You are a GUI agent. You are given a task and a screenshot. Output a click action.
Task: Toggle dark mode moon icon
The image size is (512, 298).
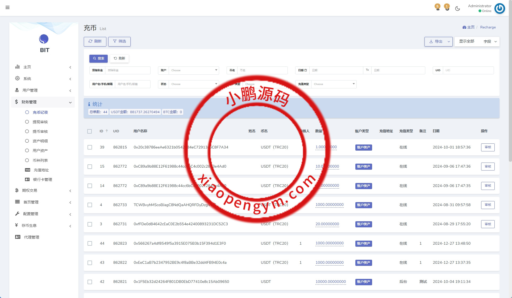pyautogui.click(x=457, y=8)
